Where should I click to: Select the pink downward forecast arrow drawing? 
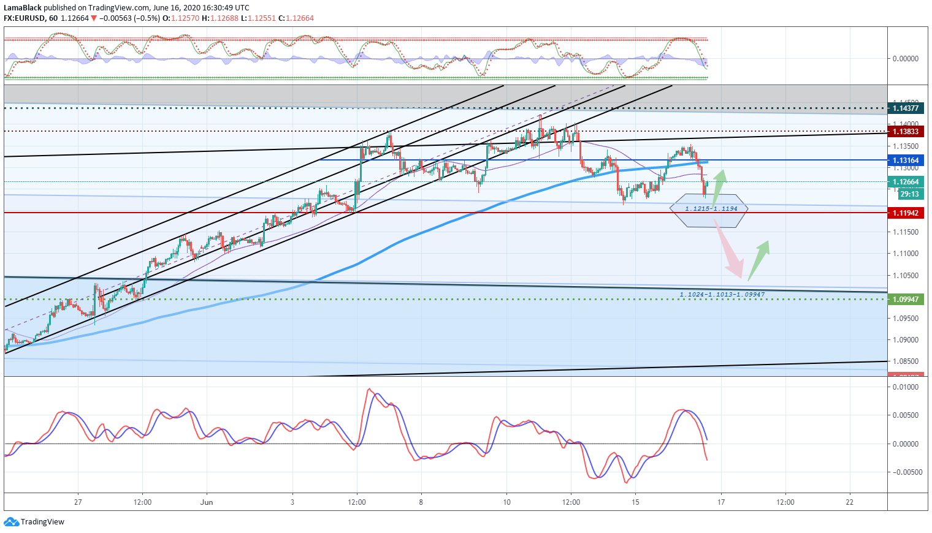point(729,249)
